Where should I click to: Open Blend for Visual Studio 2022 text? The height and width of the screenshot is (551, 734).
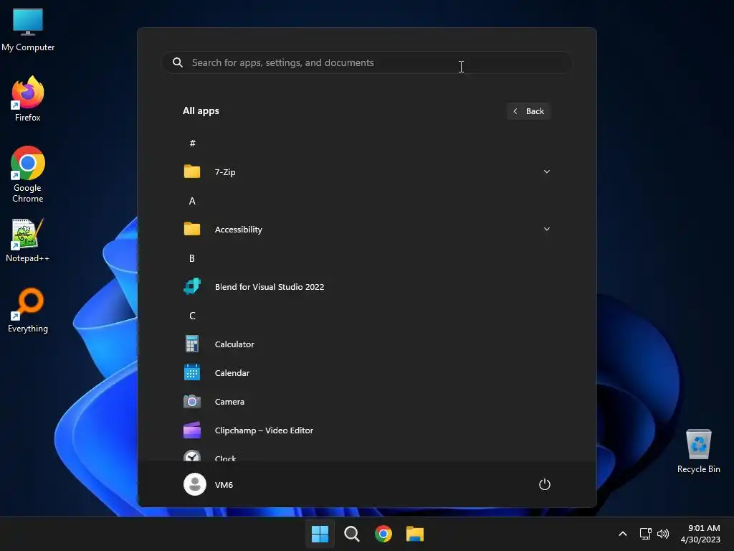tap(270, 287)
